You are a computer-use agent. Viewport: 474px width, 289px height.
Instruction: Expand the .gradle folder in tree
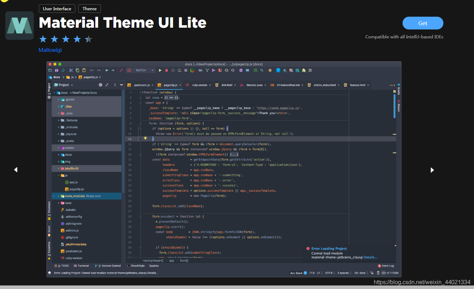(x=58, y=100)
